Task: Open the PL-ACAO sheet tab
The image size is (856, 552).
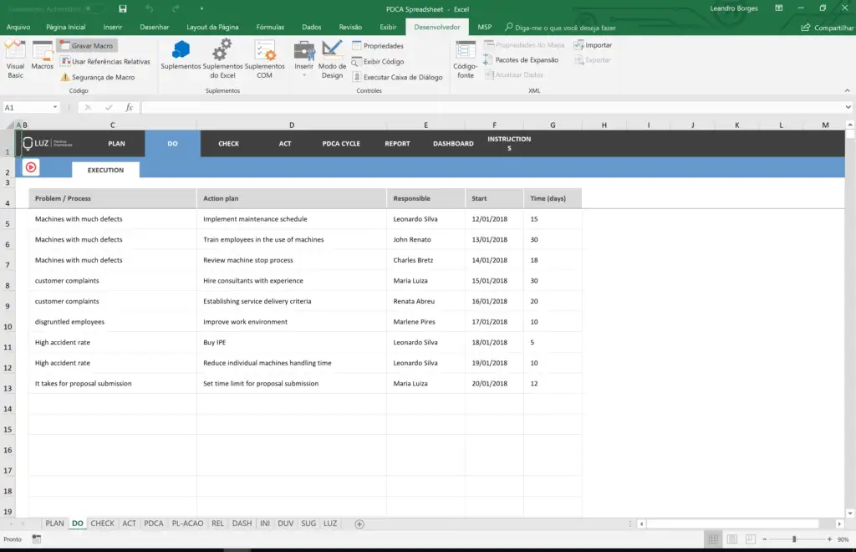Action: pos(187,523)
